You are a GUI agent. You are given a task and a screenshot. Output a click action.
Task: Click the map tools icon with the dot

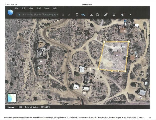tap(106, 15)
